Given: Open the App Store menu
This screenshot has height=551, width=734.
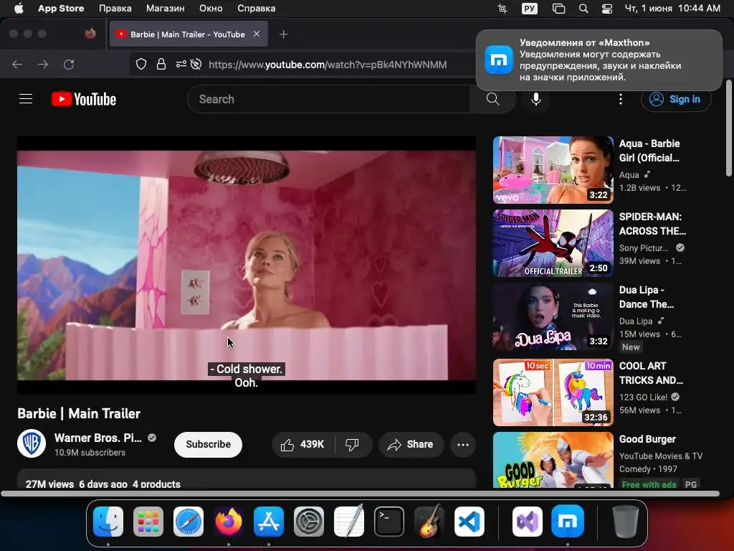Looking at the screenshot, I should point(61,8).
